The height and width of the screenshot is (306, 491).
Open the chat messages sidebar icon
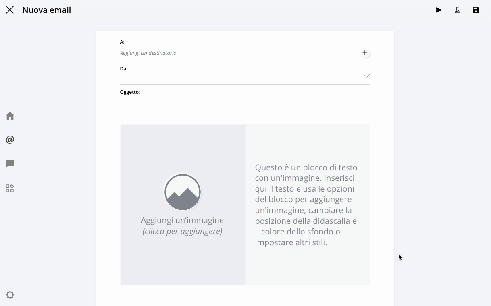10,164
